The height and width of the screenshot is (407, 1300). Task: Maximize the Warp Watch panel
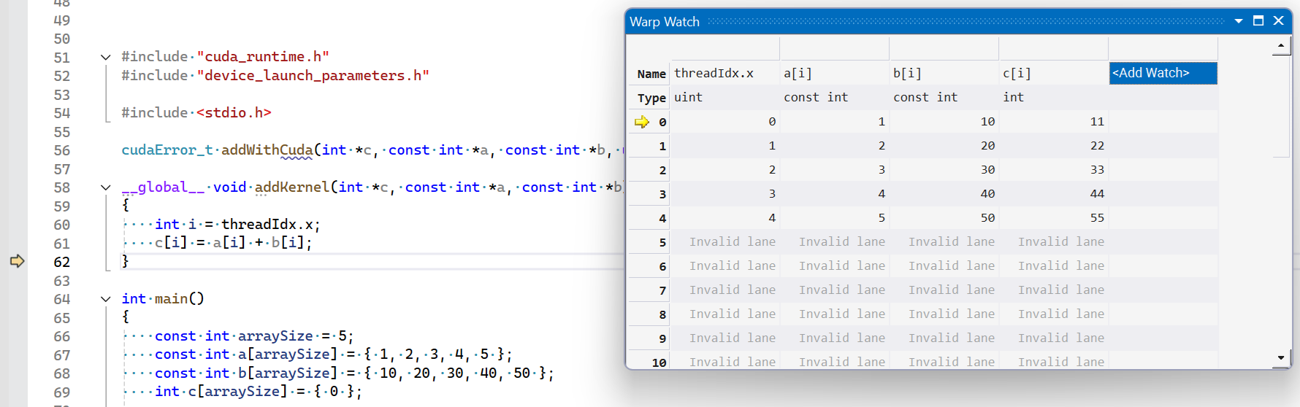(1258, 21)
